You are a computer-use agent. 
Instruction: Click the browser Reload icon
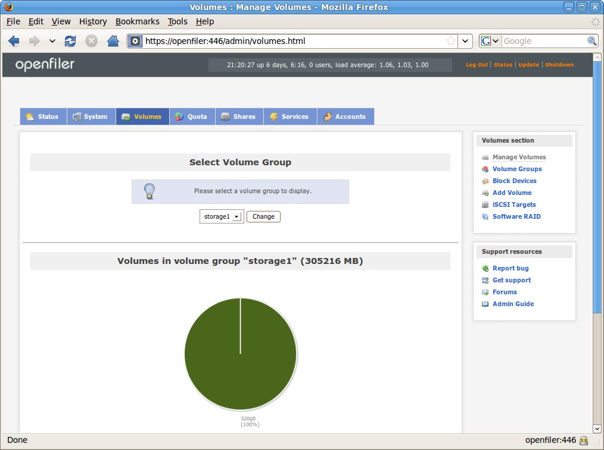(70, 41)
